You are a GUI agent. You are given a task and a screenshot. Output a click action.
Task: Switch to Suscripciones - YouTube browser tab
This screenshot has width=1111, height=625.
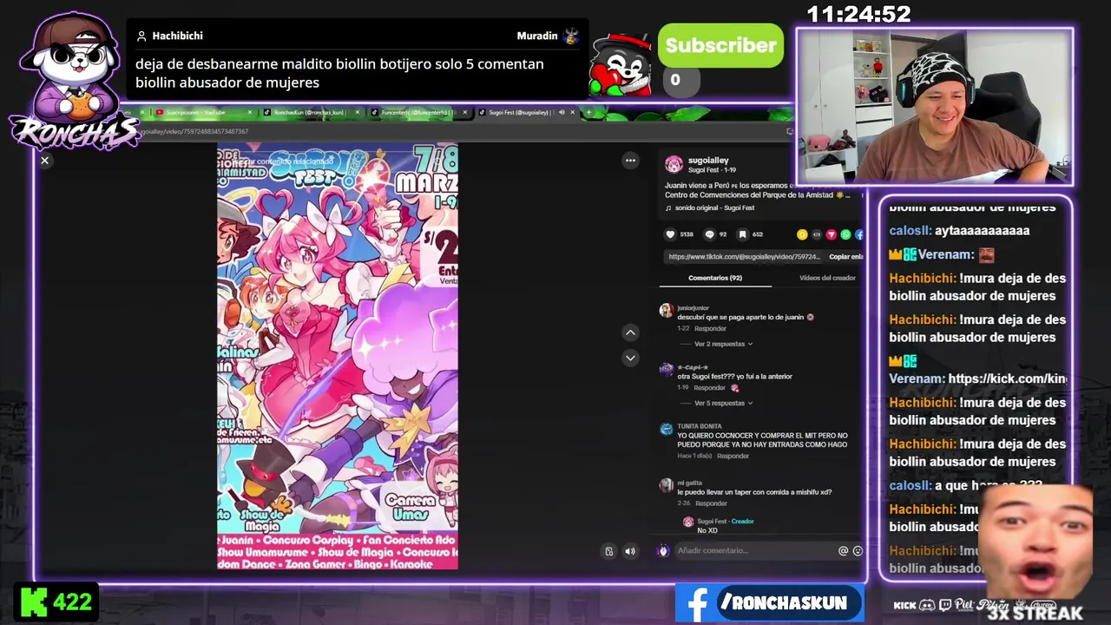tap(195, 112)
